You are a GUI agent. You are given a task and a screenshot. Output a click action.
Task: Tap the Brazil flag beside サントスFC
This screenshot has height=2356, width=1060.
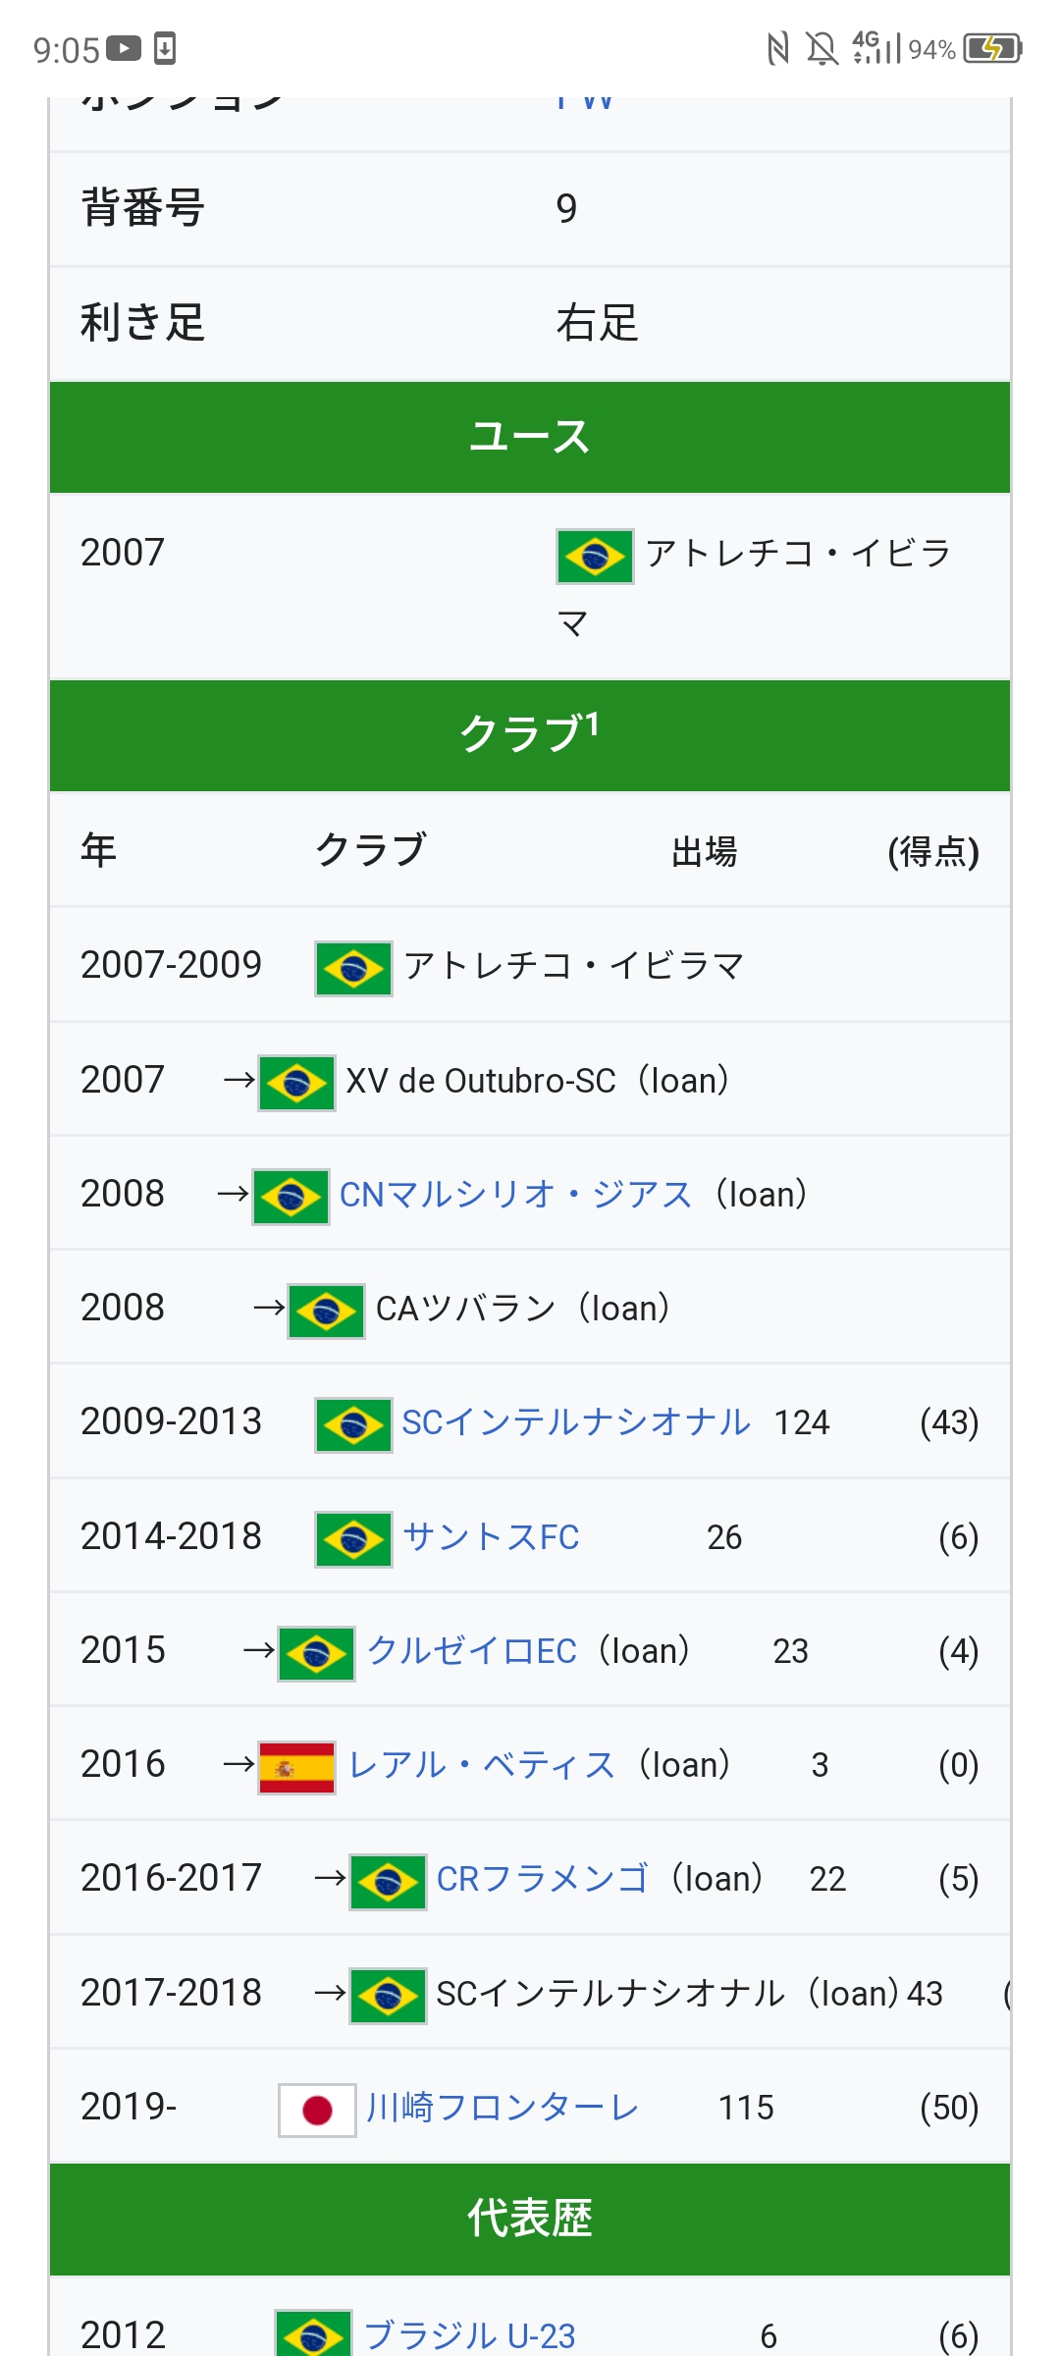click(x=353, y=1539)
